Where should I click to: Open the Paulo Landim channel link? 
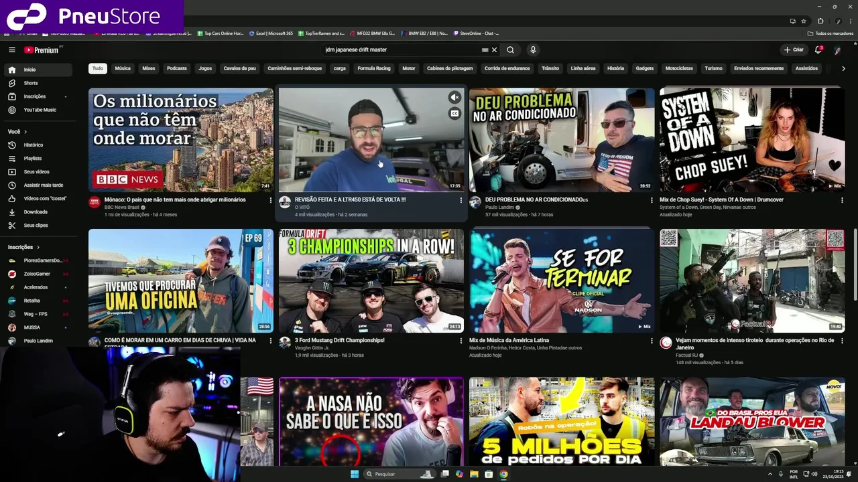tap(499, 208)
